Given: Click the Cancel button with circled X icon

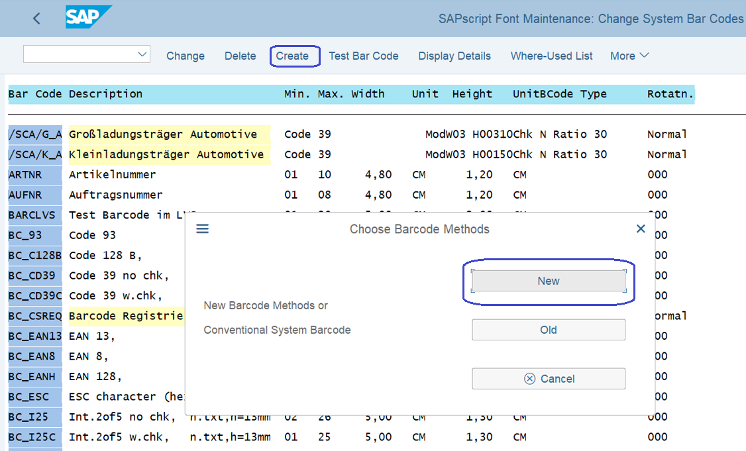Looking at the screenshot, I should pyautogui.click(x=549, y=378).
